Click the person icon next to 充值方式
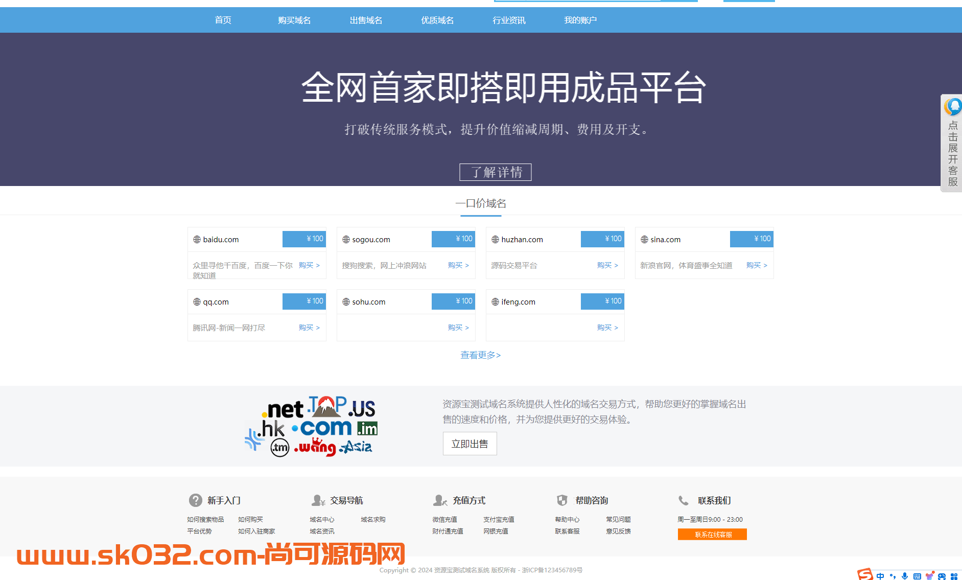The height and width of the screenshot is (580, 962). 440,500
